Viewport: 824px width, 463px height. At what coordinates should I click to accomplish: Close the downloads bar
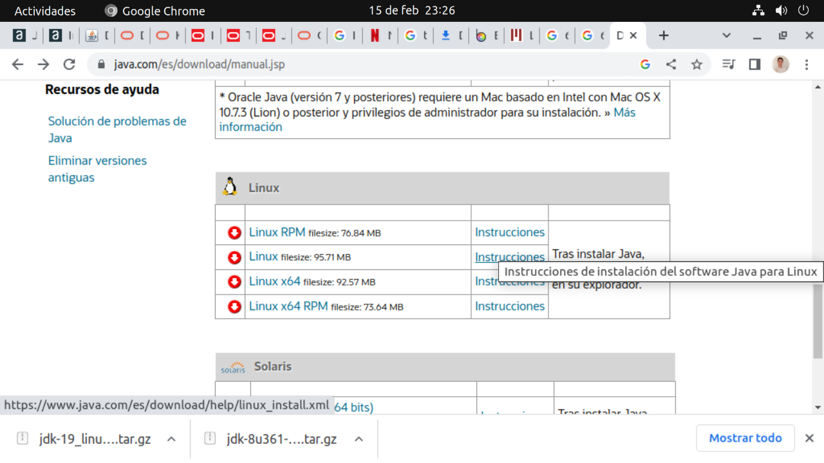(809, 439)
